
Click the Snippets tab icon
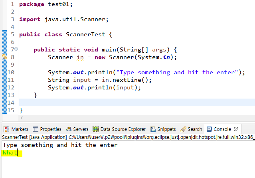[x=153, y=129]
